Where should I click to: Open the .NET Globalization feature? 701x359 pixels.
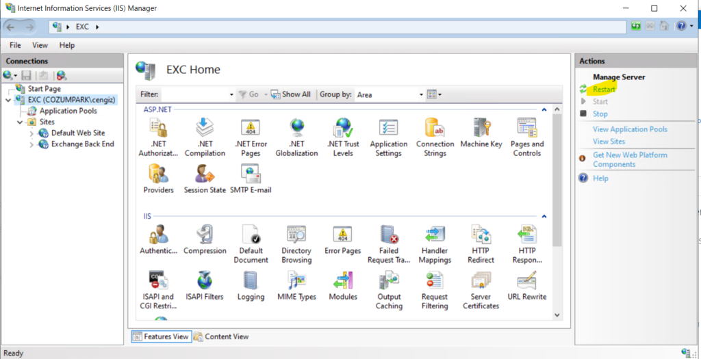(296, 137)
